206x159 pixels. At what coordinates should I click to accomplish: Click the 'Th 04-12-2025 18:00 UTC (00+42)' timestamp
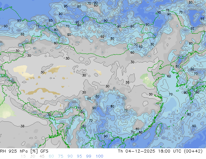click(x=160, y=151)
